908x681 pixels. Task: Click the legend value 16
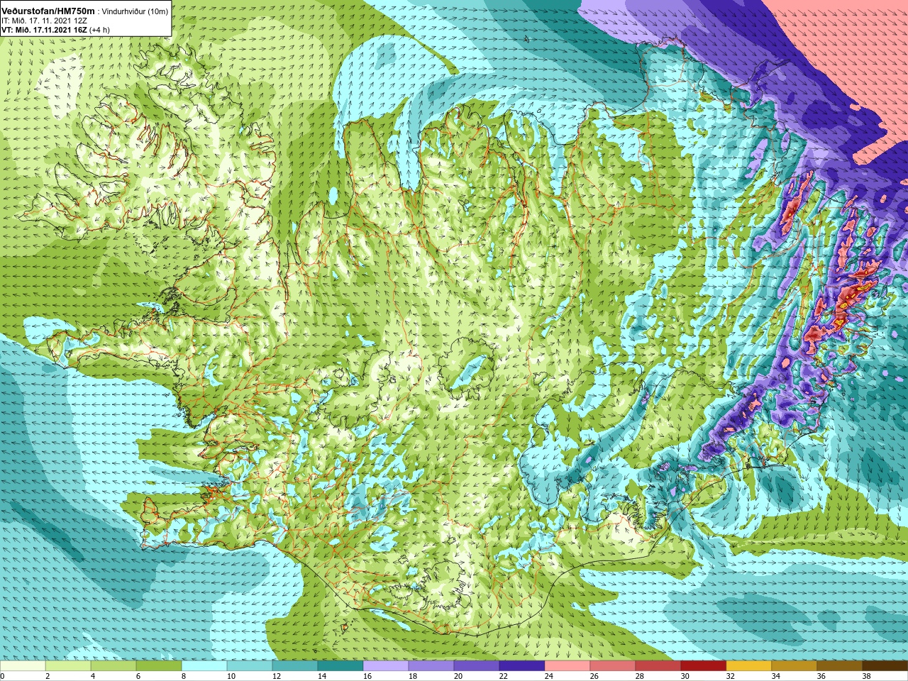tap(367, 676)
